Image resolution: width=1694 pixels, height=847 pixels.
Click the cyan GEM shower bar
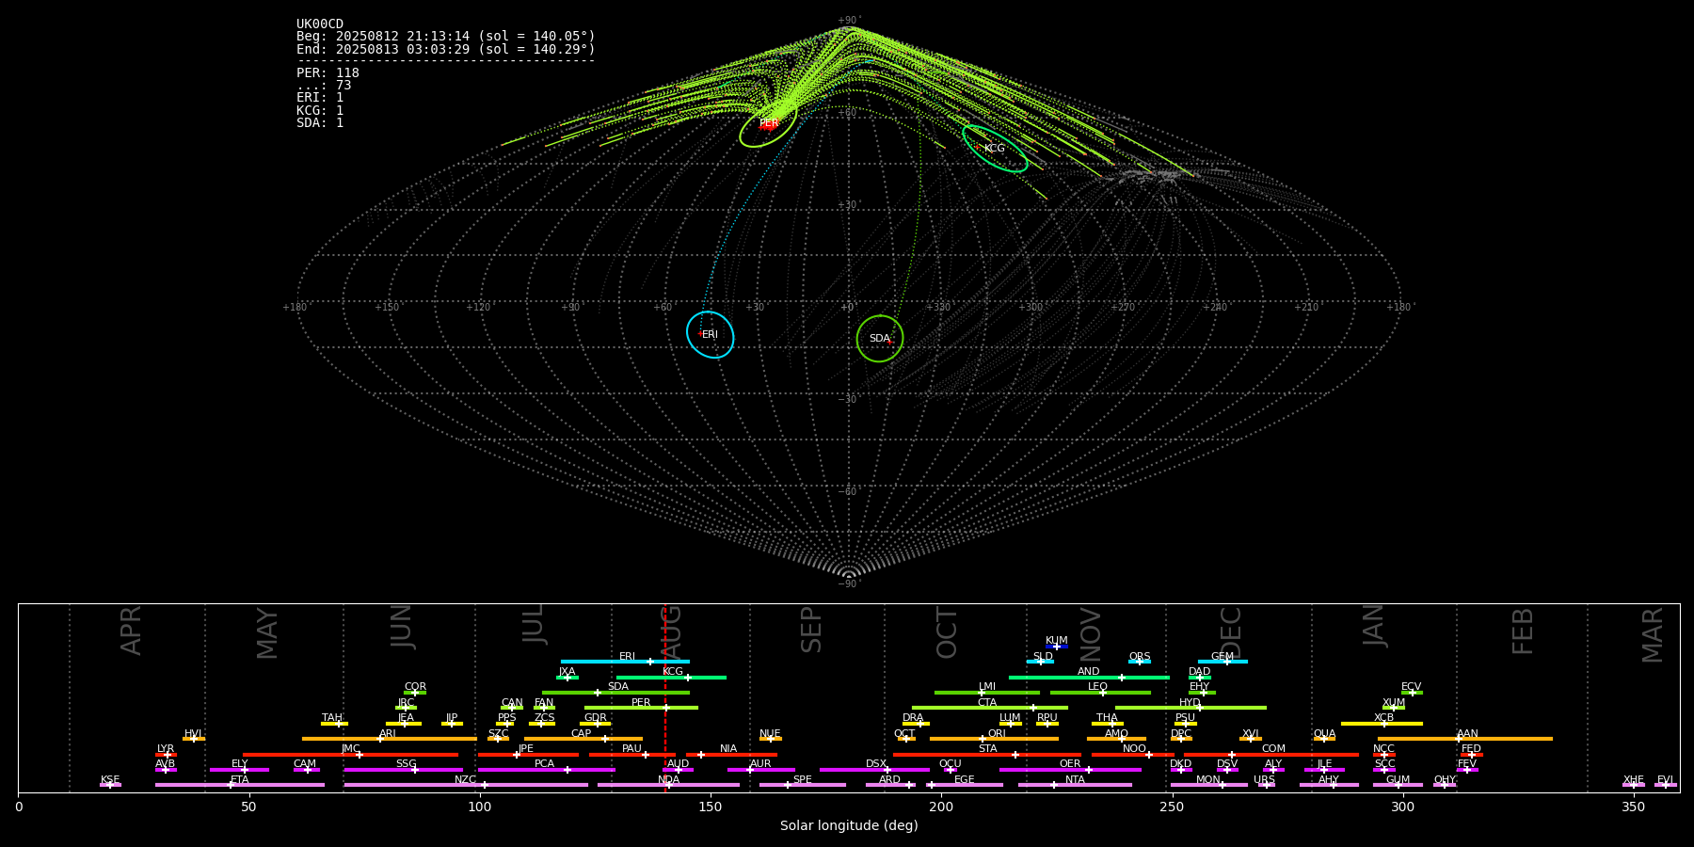pyautogui.click(x=1223, y=662)
